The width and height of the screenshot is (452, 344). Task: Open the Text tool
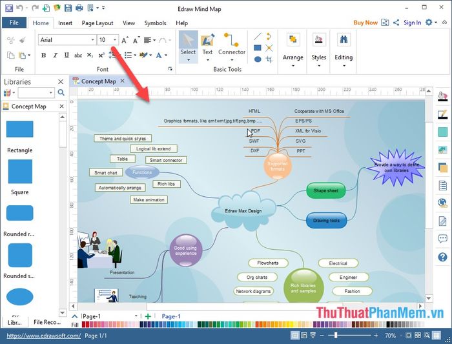tap(207, 47)
